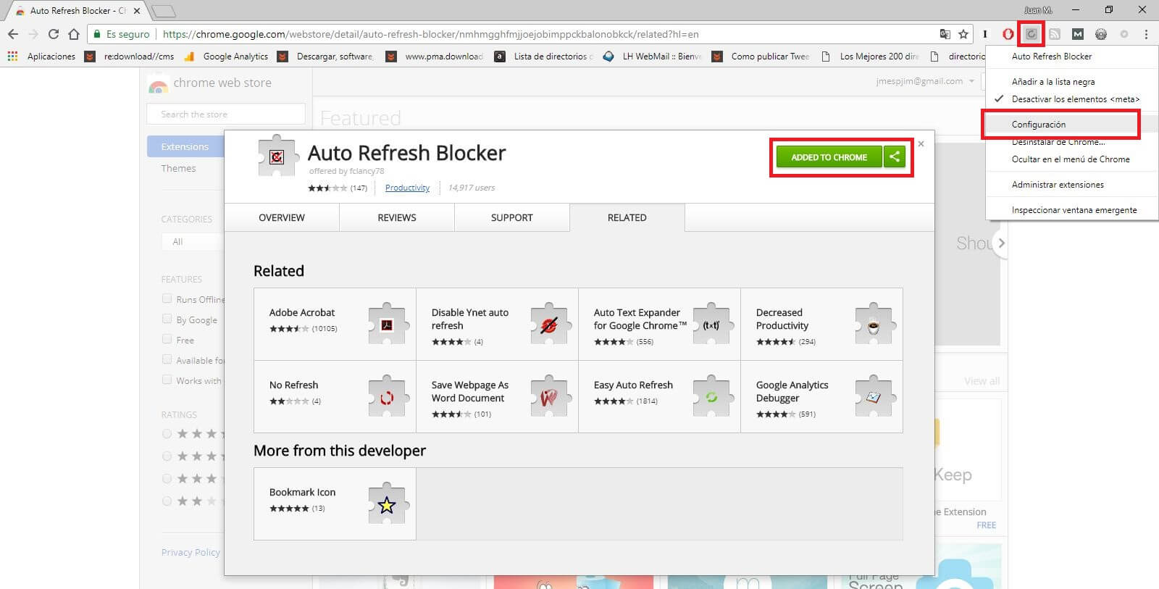Go to the browser home page
This screenshot has height=589, width=1159.
pos(74,34)
